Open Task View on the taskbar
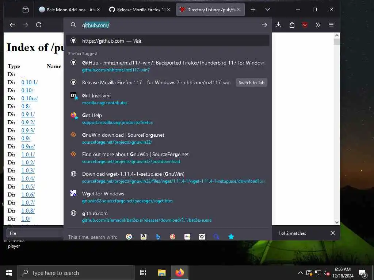 pyautogui.click(x=143, y=273)
